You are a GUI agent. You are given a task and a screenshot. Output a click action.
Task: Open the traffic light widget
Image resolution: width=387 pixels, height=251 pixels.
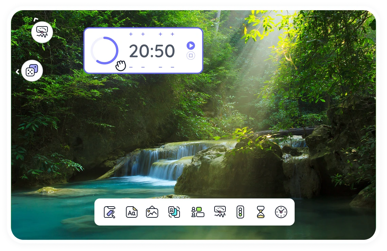pyautogui.click(x=240, y=212)
